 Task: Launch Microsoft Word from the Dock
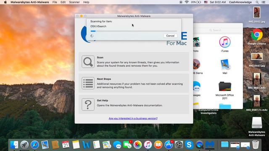86,145
